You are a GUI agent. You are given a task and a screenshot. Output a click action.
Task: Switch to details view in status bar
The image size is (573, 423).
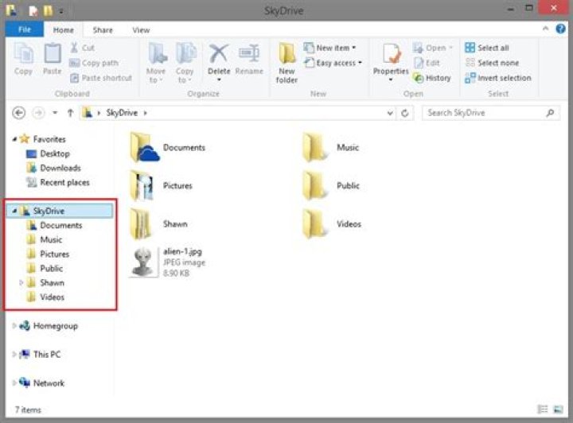click(543, 409)
